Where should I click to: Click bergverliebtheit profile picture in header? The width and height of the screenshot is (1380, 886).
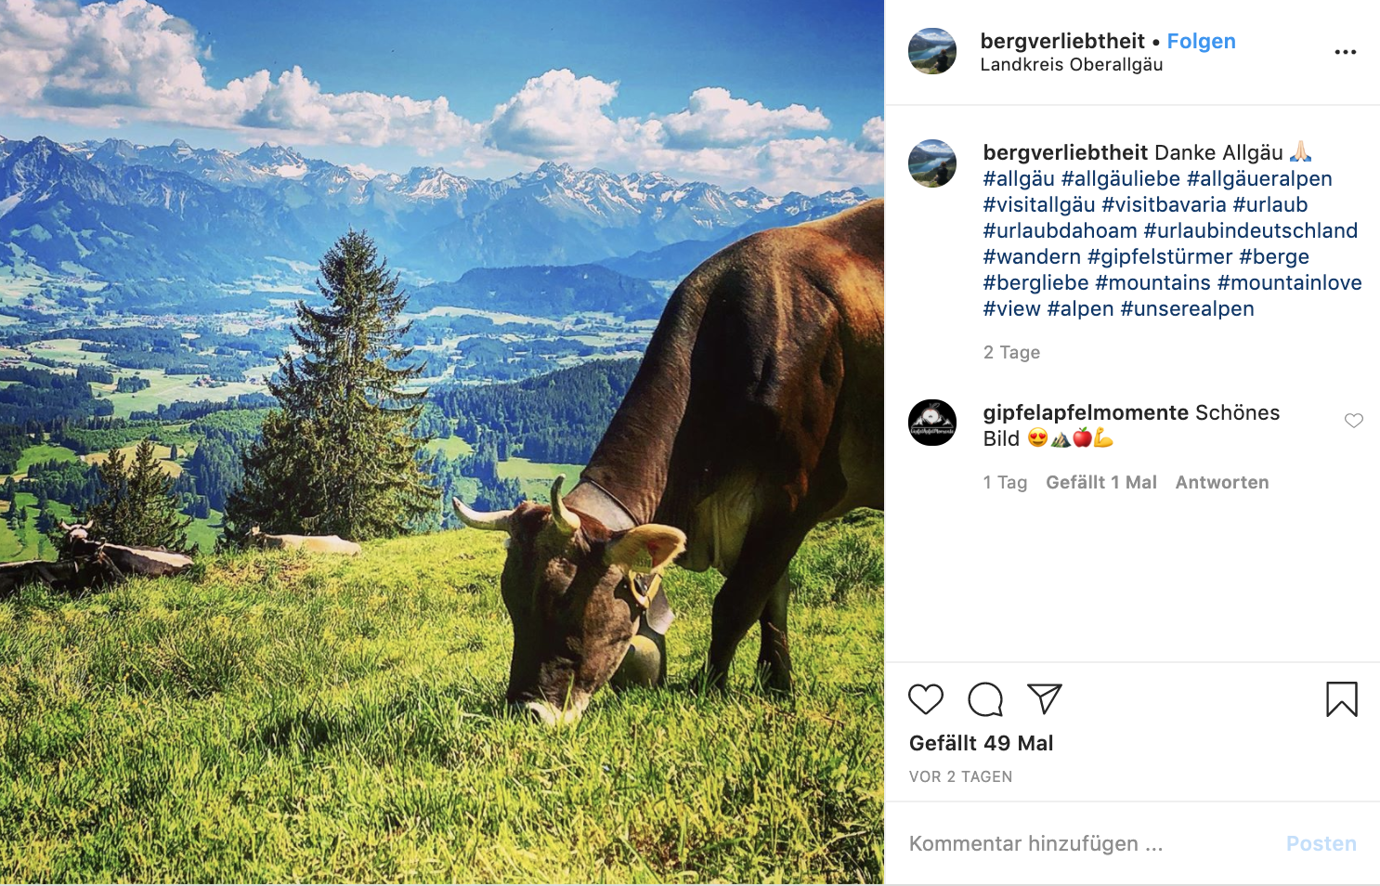(931, 51)
